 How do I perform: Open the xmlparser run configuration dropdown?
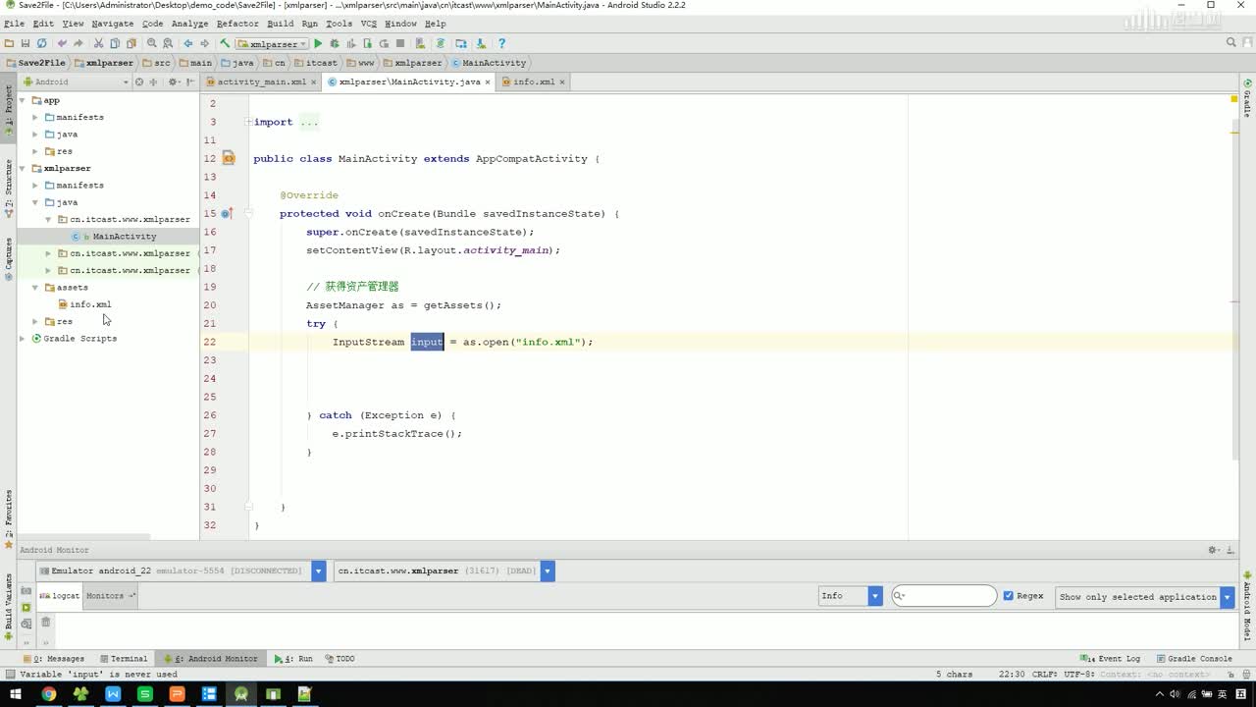273,43
